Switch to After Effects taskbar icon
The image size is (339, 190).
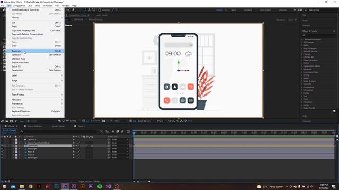pyautogui.click(x=65, y=186)
